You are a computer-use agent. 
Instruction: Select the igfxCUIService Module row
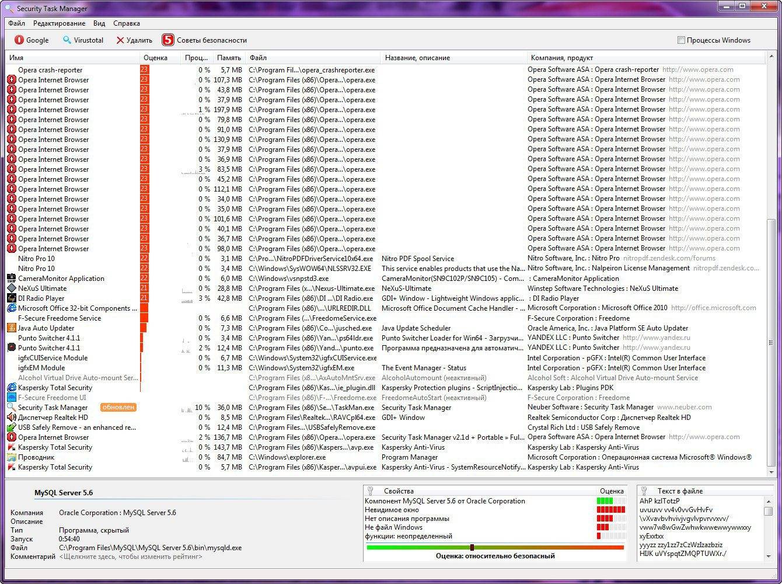[385, 358]
